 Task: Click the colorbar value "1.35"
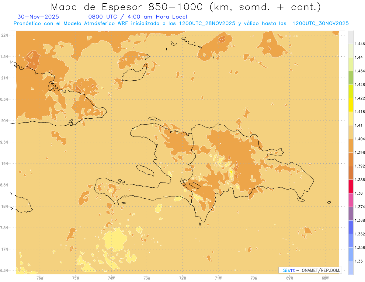tap(359, 261)
